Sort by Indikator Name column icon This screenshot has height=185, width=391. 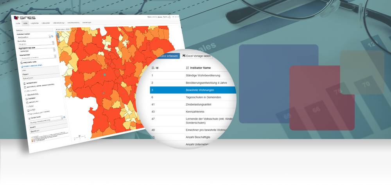188,68
